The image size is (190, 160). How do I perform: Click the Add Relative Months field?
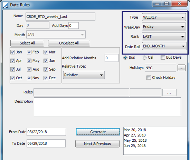click(112, 58)
